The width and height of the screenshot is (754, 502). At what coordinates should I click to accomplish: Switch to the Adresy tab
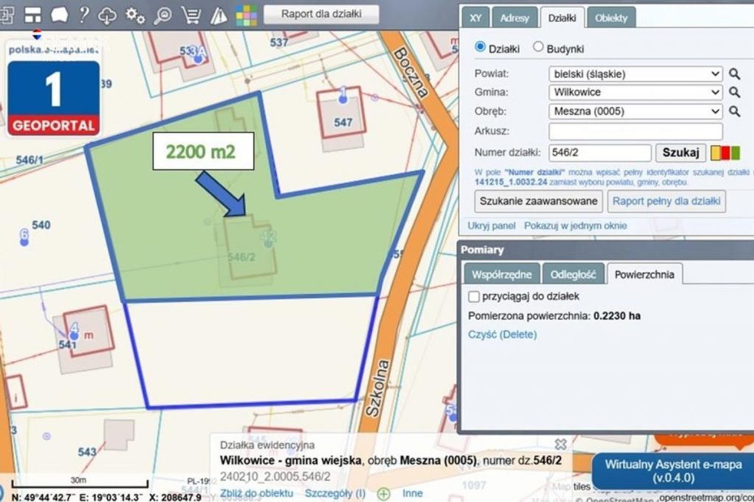(514, 18)
